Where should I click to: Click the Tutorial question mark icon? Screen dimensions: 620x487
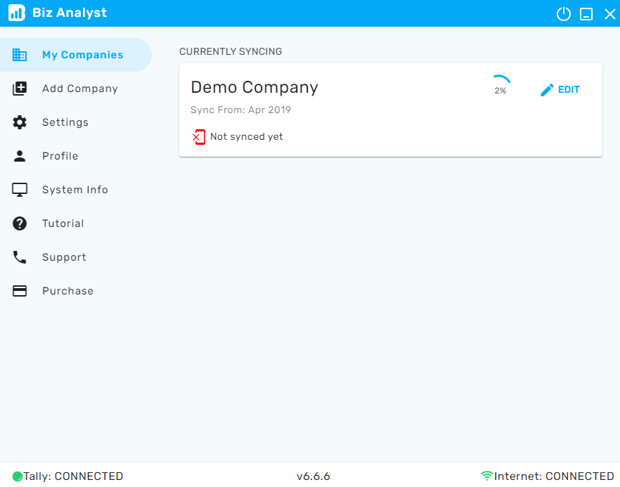(x=20, y=223)
